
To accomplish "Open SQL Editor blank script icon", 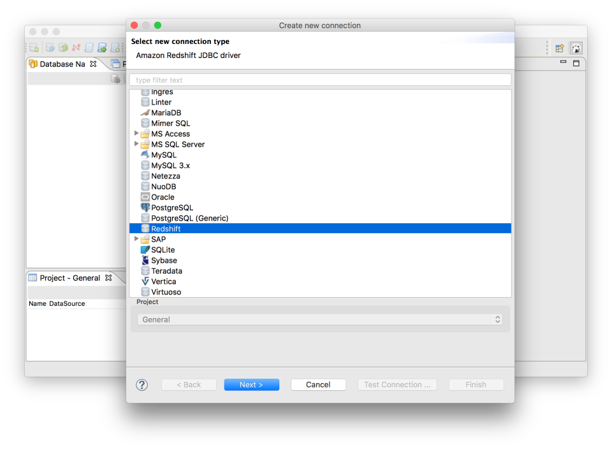I will tap(89, 48).
